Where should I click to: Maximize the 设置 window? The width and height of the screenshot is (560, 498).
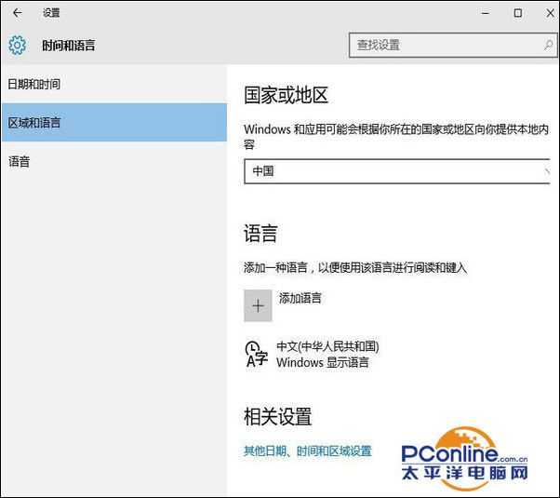[518, 13]
